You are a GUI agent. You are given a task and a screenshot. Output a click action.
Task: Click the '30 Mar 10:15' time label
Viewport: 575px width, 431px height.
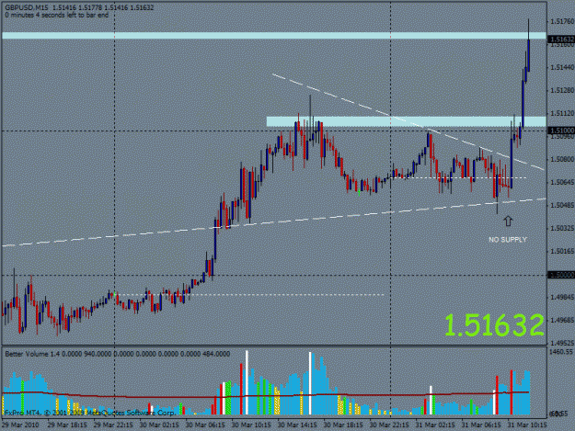[x=251, y=425]
